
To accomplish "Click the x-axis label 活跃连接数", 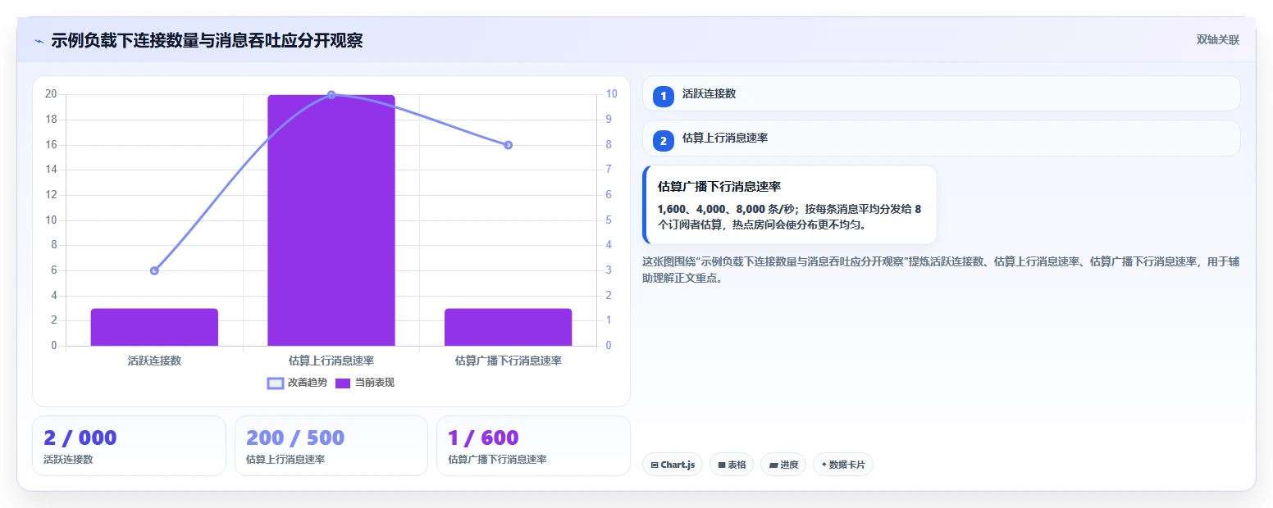I will point(154,361).
